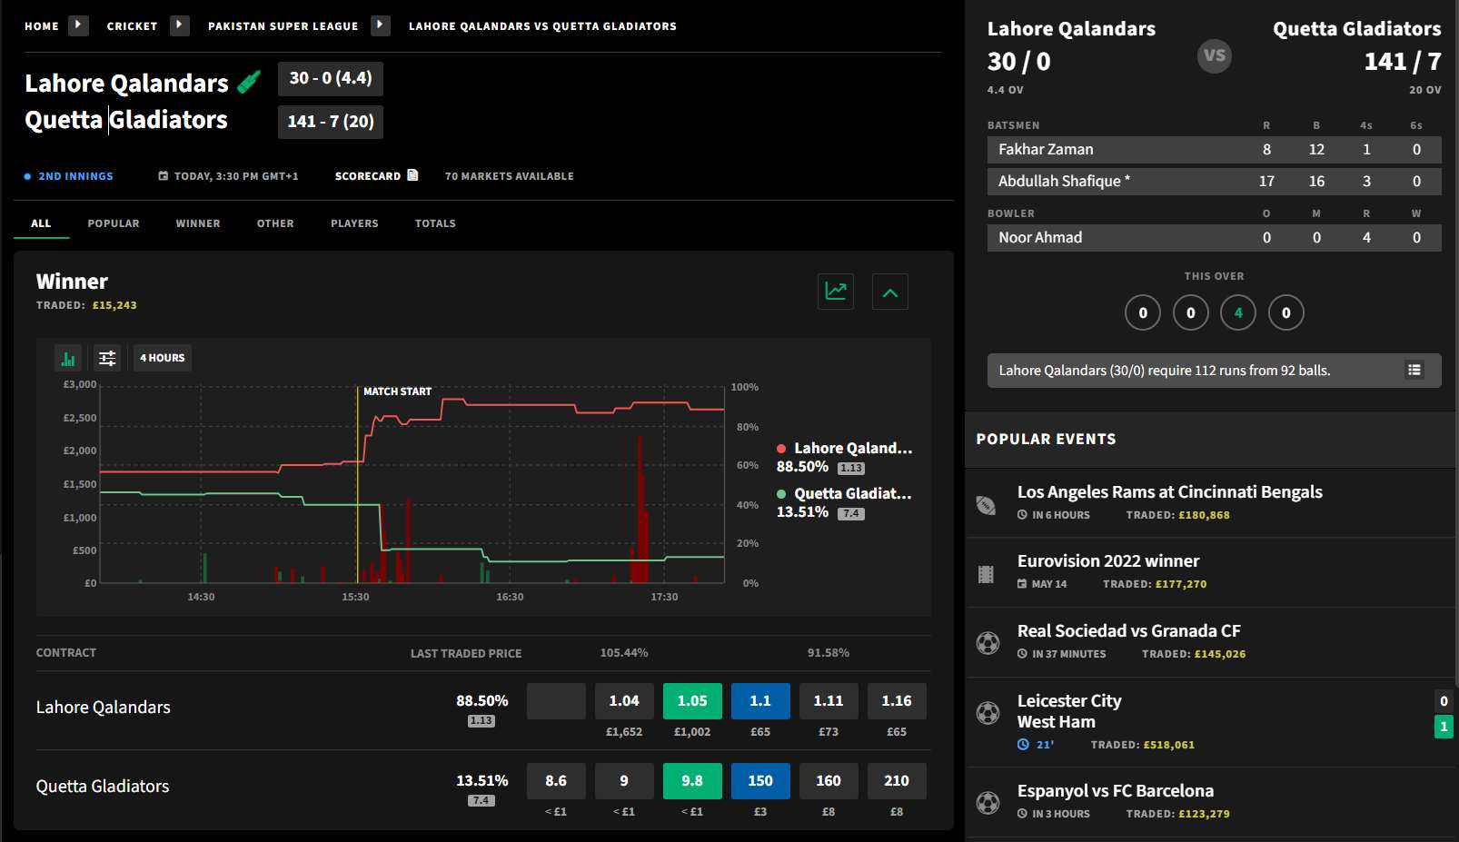The height and width of the screenshot is (842, 1459).
Task: Click the Quetta Gladiators green legend dot
Action: (x=781, y=494)
